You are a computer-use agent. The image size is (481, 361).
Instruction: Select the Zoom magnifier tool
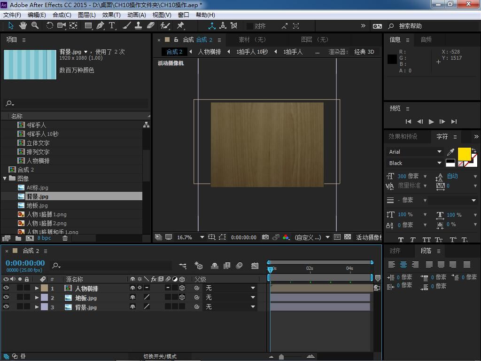pos(35,25)
